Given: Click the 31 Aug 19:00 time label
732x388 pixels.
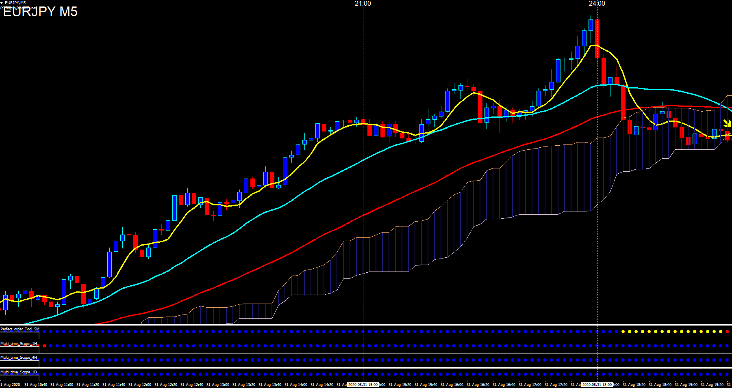Looking at the screenshot, I should coord(686,385).
